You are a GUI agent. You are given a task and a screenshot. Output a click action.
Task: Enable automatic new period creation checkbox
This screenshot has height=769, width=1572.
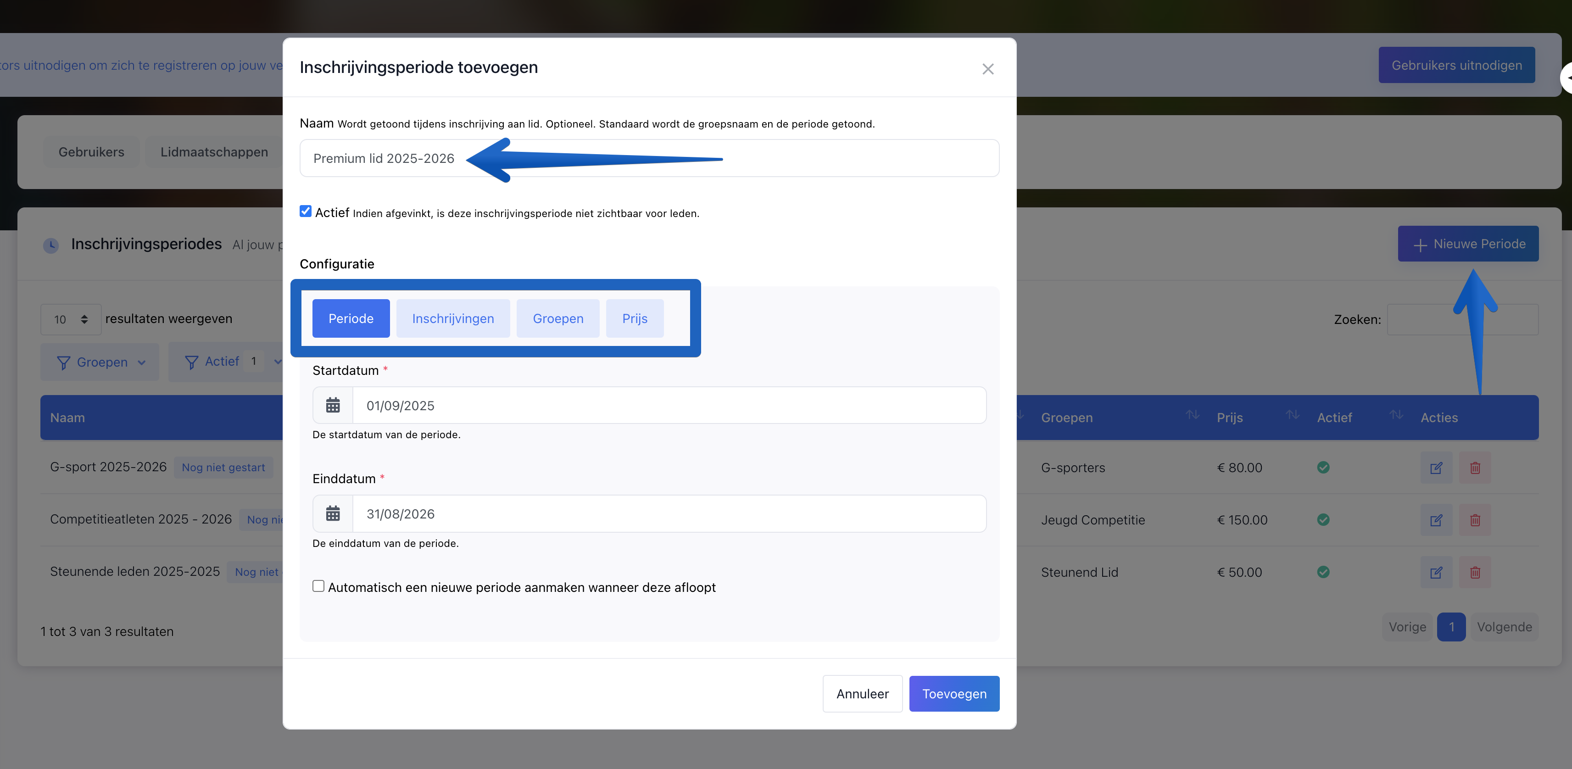pos(318,586)
